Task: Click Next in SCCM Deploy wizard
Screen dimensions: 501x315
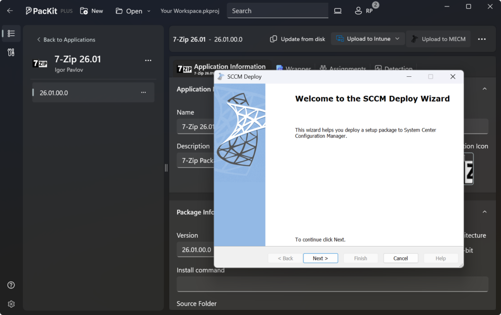Action: click(320, 258)
